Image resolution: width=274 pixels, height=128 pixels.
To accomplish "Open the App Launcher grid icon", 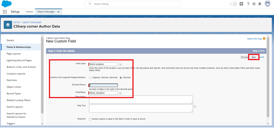I will pyautogui.click(x=5, y=12).
